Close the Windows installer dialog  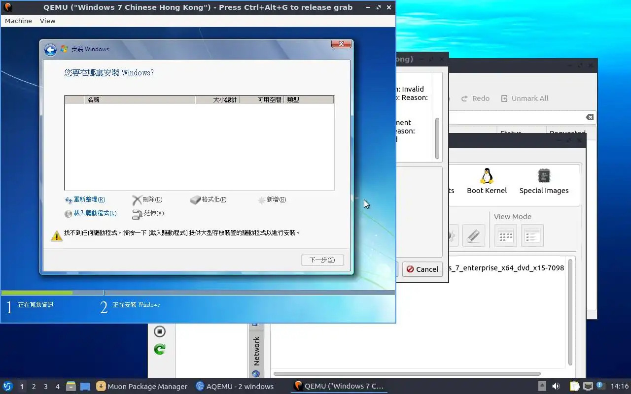click(341, 44)
